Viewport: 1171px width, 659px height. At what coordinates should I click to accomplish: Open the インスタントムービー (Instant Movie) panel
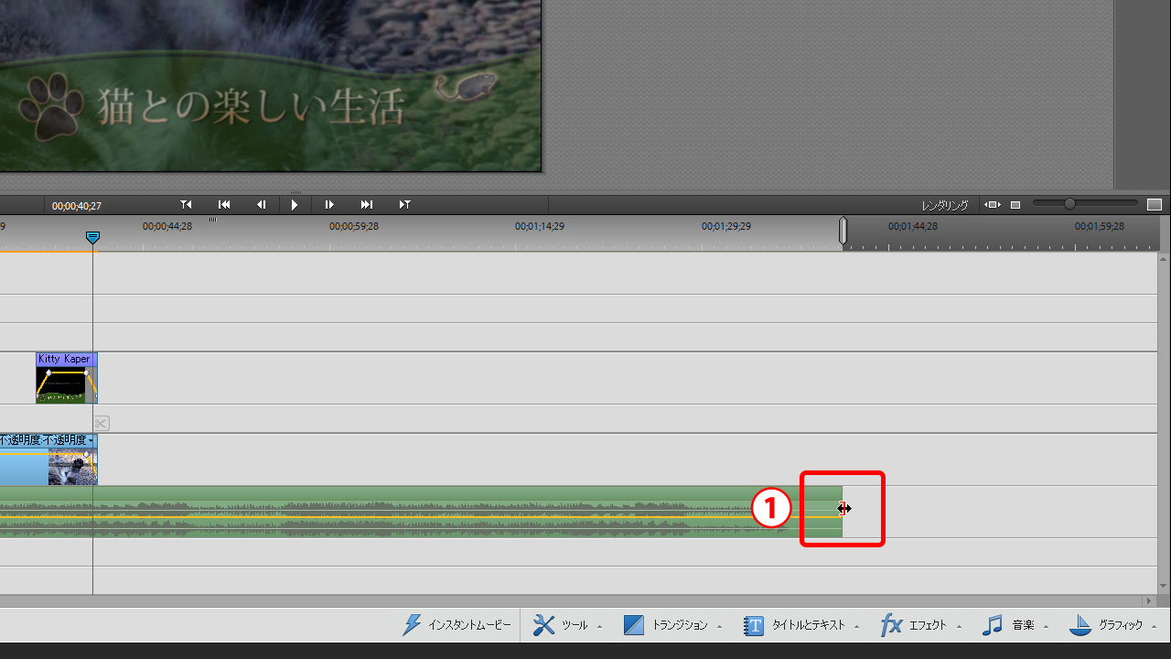[457, 625]
